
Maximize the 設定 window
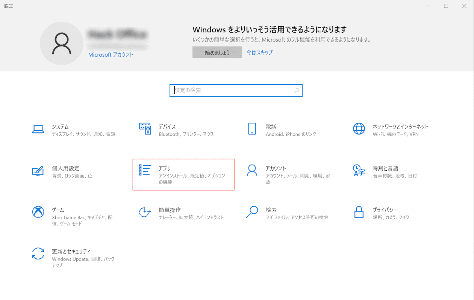[446, 6]
